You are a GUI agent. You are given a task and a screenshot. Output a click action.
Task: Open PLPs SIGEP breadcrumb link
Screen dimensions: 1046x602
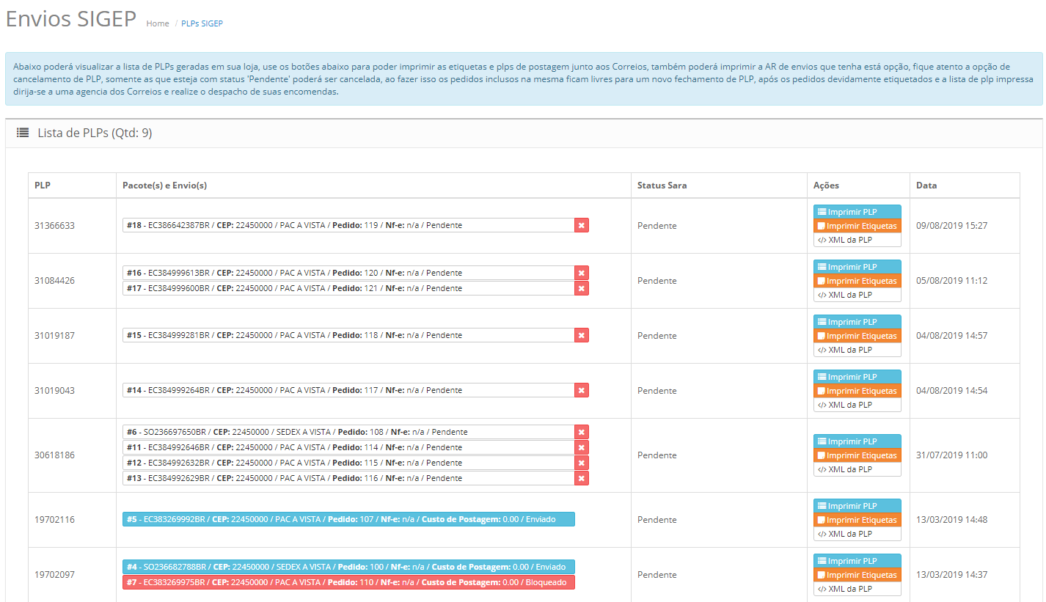coord(202,23)
